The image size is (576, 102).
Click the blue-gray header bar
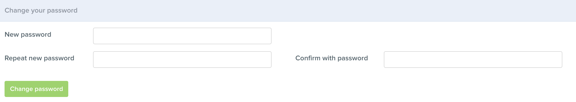[x=288, y=11]
